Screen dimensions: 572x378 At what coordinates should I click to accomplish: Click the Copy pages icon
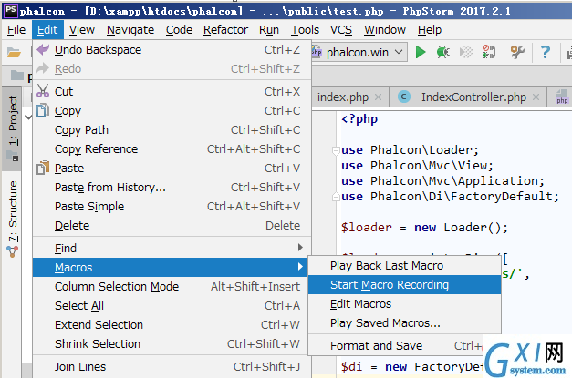[x=43, y=110]
